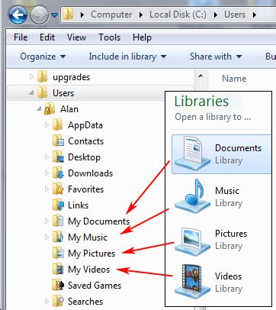Viewport: 276px width, 310px height.
Task: Click the Desktop folder icon
Action: tap(58, 157)
